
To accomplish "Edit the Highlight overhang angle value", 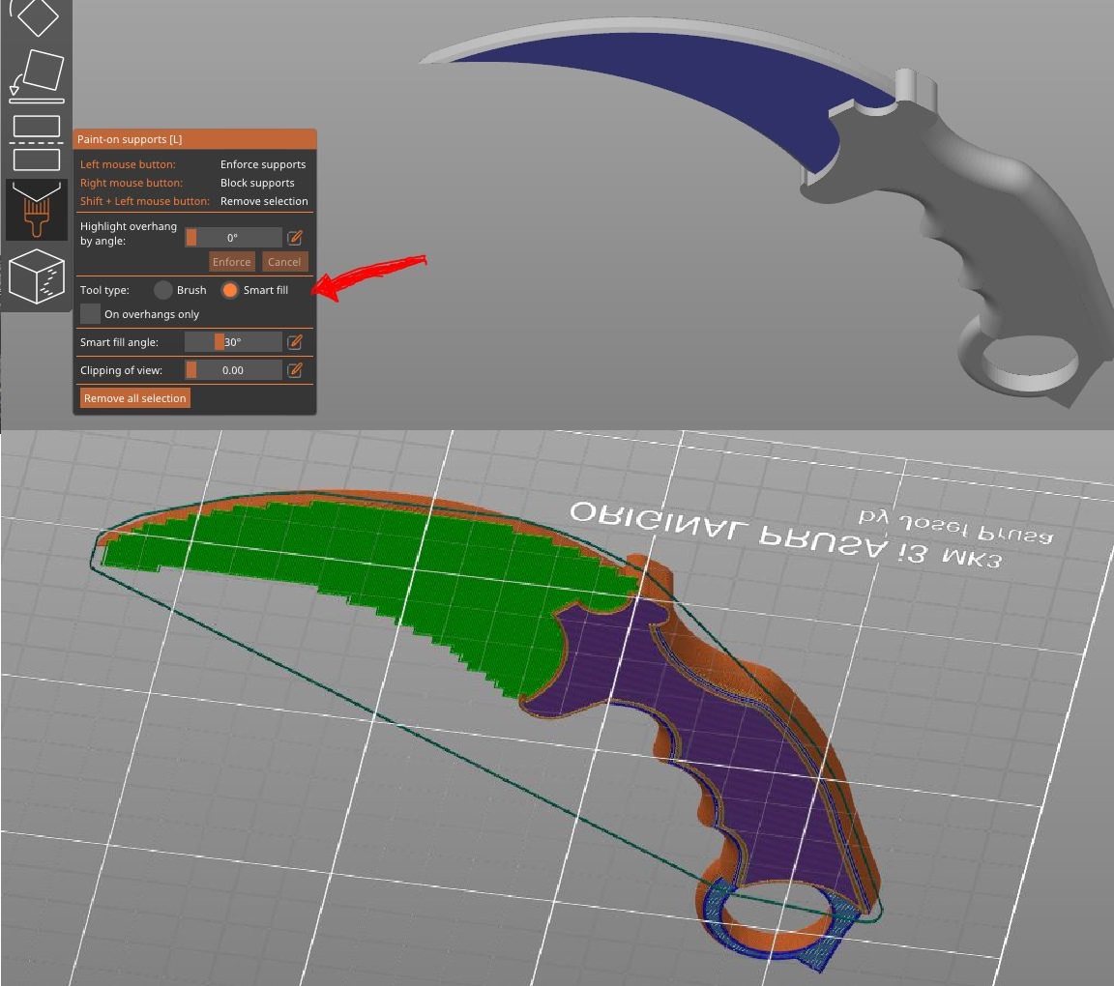I will 295,238.
